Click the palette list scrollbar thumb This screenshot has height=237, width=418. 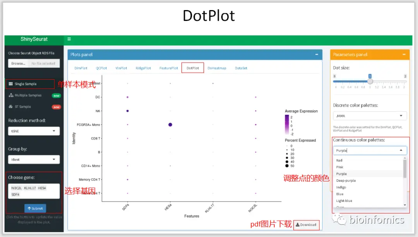point(405,169)
